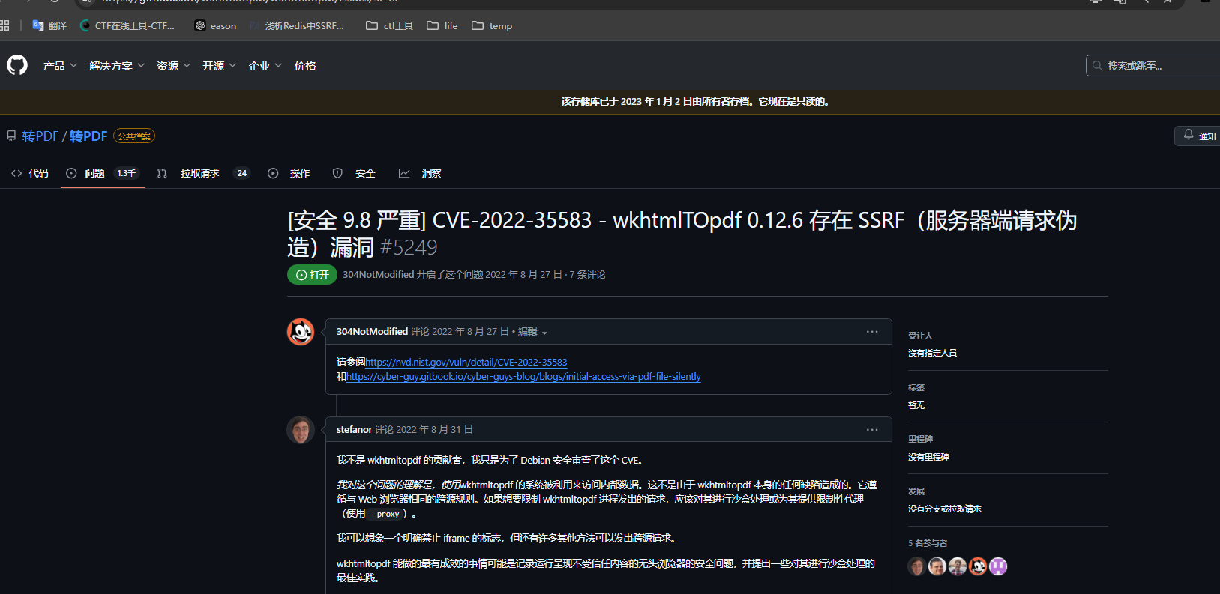The height and width of the screenshot is (594, 1220).
Task: Open the 洞察 insights tab
Action: (x=420, y=173)
